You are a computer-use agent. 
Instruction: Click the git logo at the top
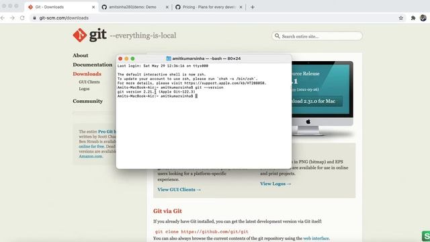pos(89,35)
